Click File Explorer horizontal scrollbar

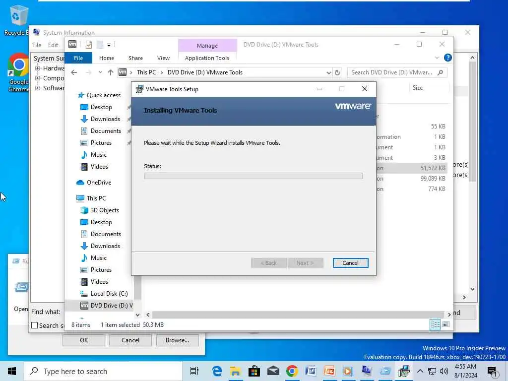(298, 315)
